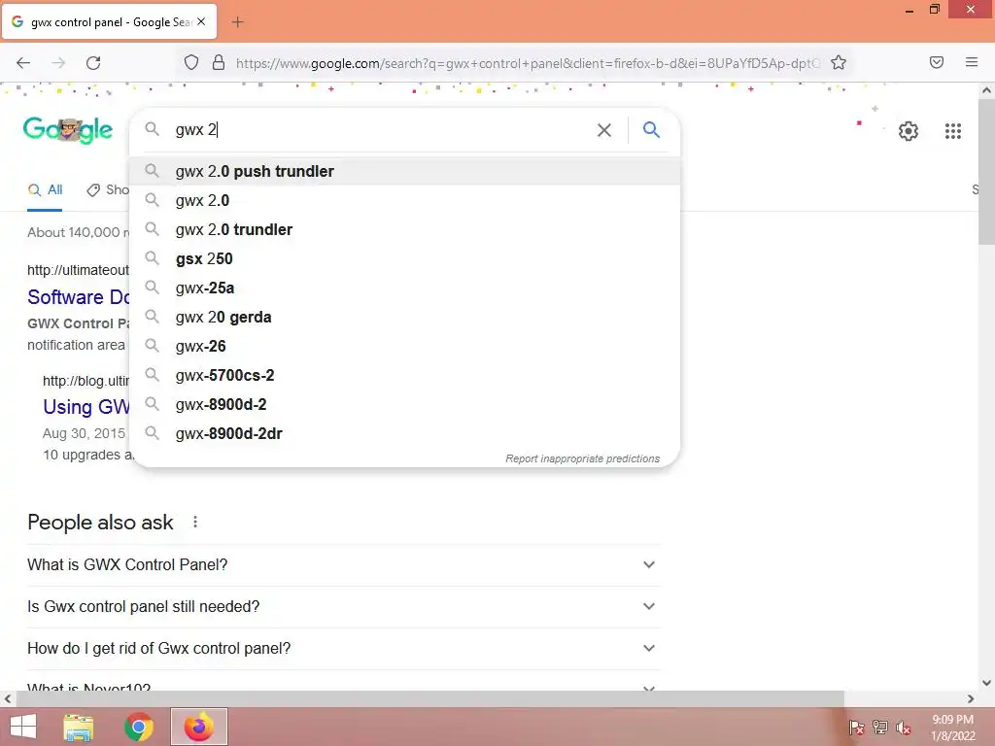Image resolution: width=995 pixels, height=746 pixels.
Task: Open Google quick settings gear
Action: coord(909,131)
